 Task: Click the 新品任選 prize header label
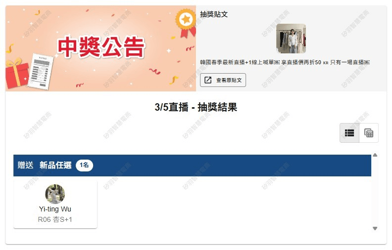click(55, 165)
